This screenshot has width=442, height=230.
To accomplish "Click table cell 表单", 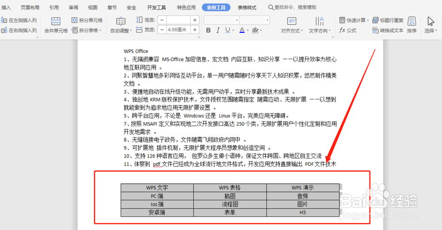I will point(230,212).
